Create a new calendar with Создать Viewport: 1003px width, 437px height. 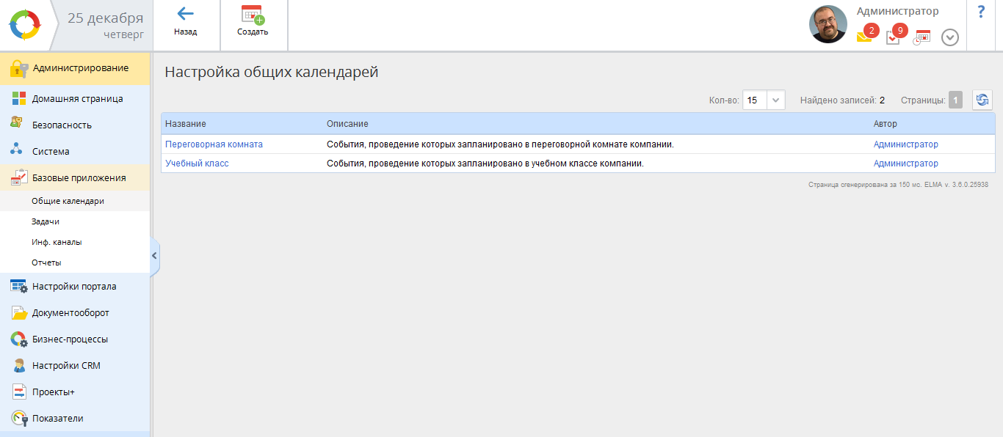[x=253, y=22]
